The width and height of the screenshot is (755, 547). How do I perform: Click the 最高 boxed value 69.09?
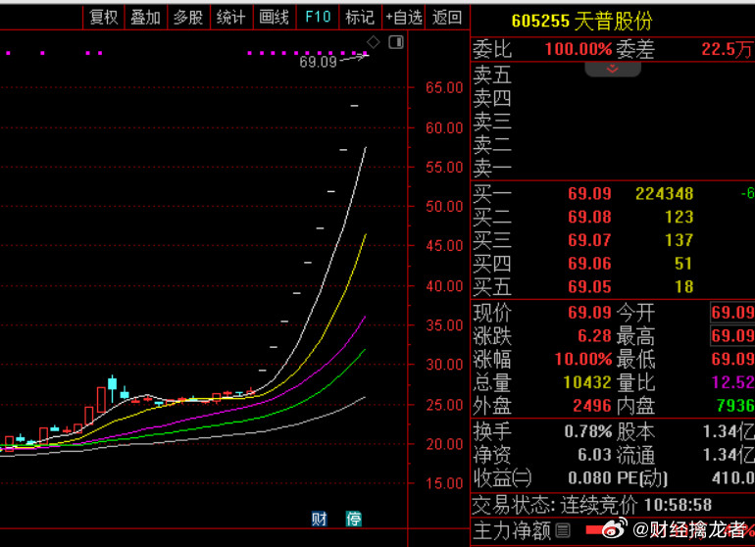732,335
